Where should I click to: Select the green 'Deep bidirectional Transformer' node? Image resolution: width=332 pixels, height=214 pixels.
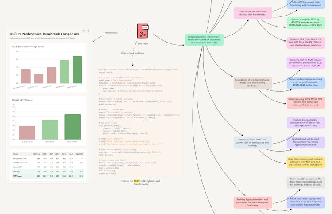204,40
